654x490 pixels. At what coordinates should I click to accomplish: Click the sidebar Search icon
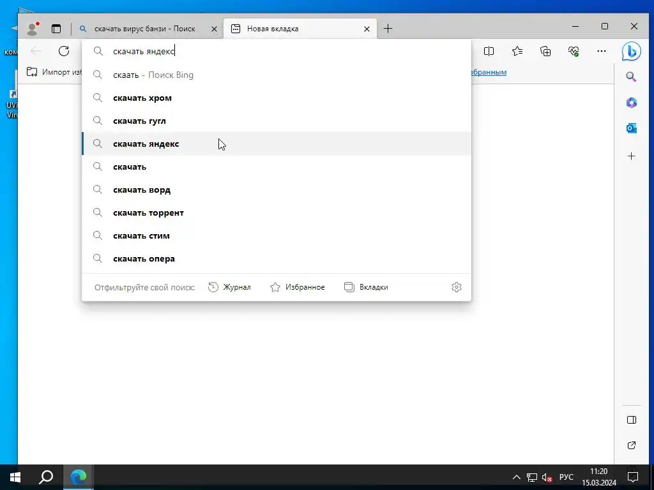[631, 77]
